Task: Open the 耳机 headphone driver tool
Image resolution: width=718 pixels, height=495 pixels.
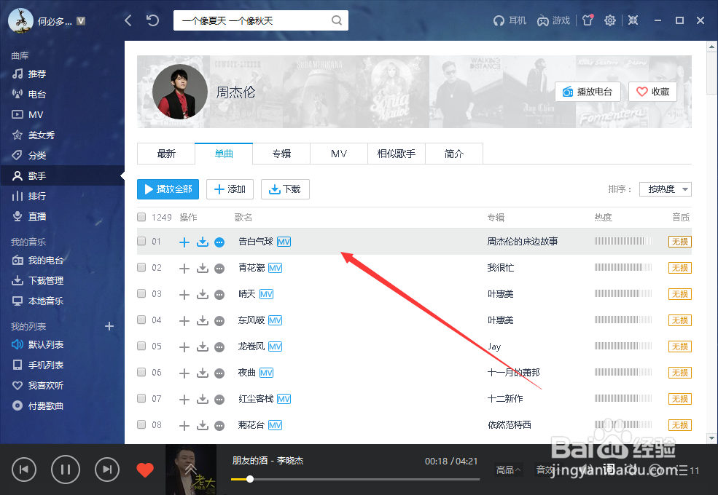Action: click(x=510, y=20)
